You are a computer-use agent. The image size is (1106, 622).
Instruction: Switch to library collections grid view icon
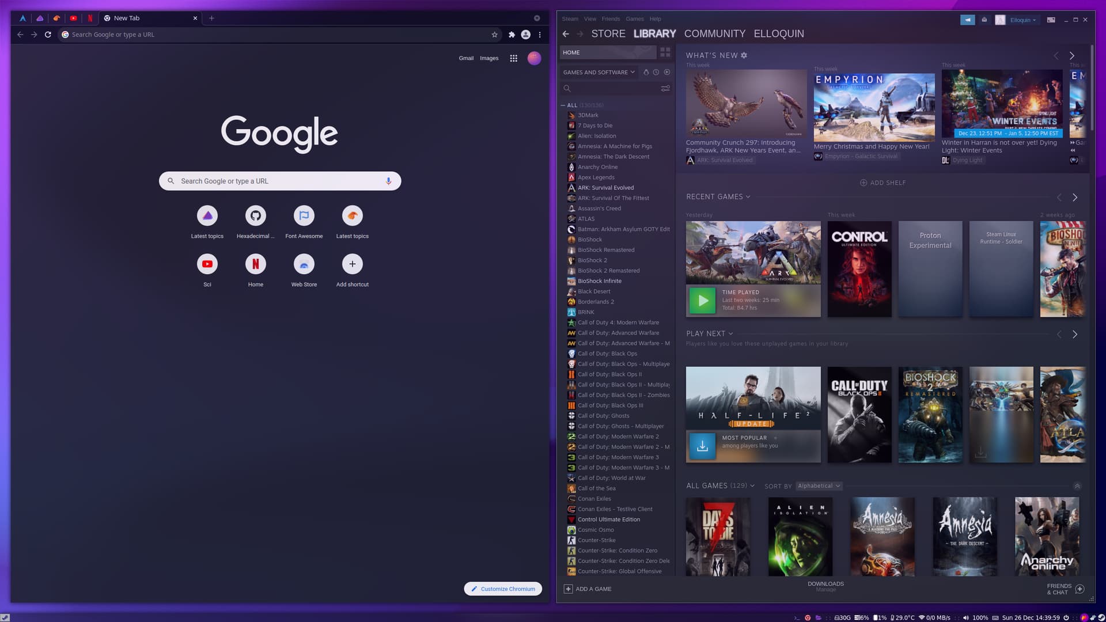(x=665, y=52)
